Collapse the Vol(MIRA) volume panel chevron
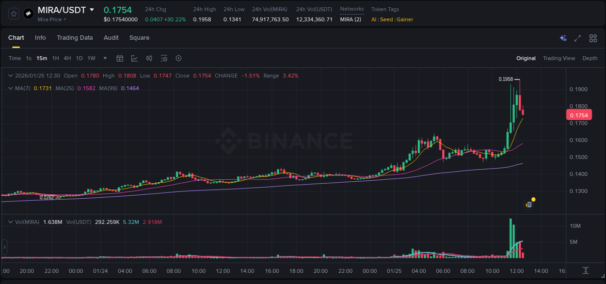Screen dimensions: 606x284 (10, 221)
